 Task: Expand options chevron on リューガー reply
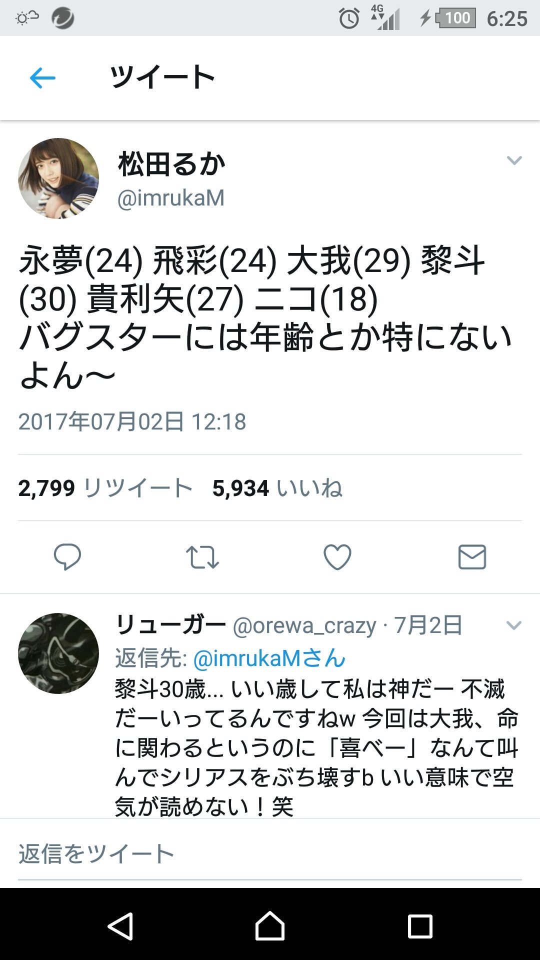click(514, 625)
